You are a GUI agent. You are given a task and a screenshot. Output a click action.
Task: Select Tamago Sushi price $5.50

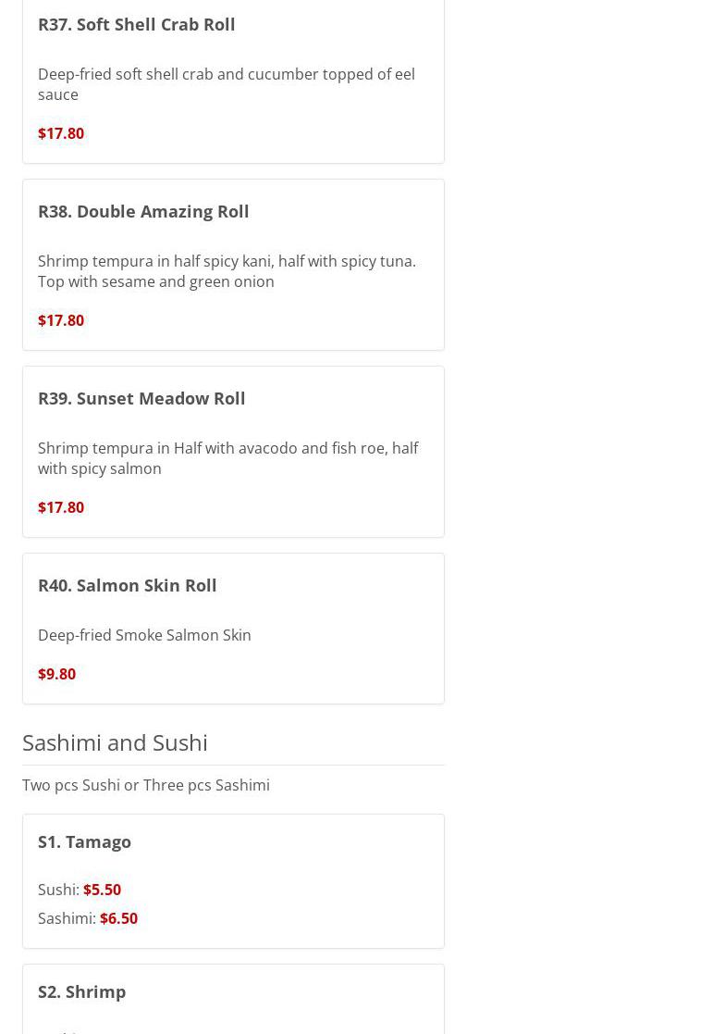click(102, 890)
